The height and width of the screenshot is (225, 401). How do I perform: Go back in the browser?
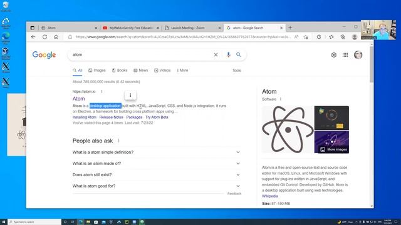tap(33, 37)
